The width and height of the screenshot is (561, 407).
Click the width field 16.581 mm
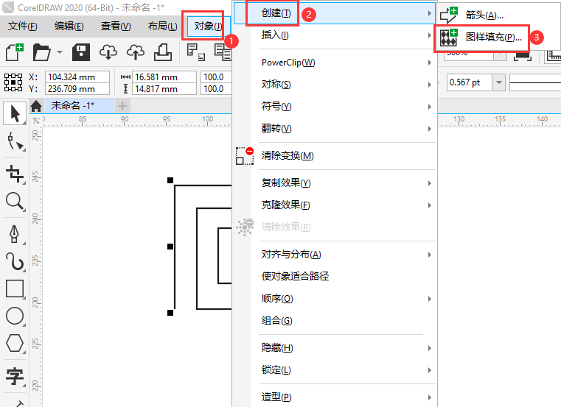164,77
